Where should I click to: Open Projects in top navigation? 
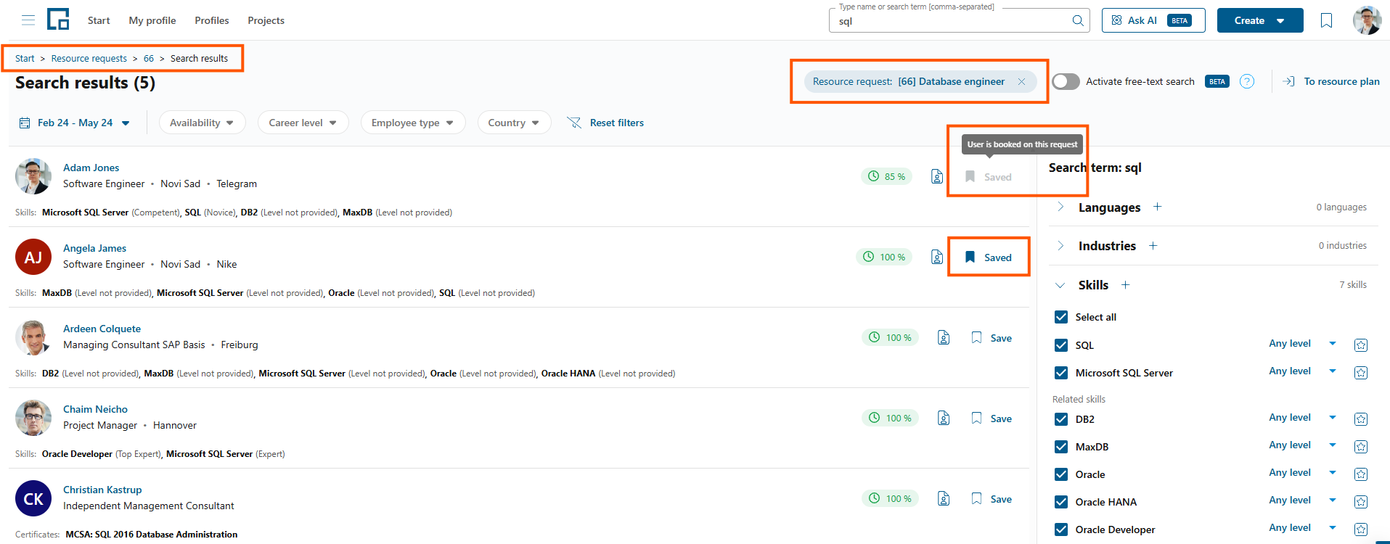point(266,20)
